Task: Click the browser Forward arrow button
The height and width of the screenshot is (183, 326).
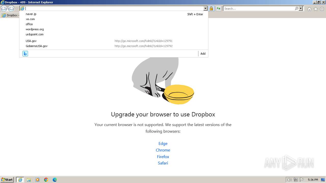Action: 11,9
